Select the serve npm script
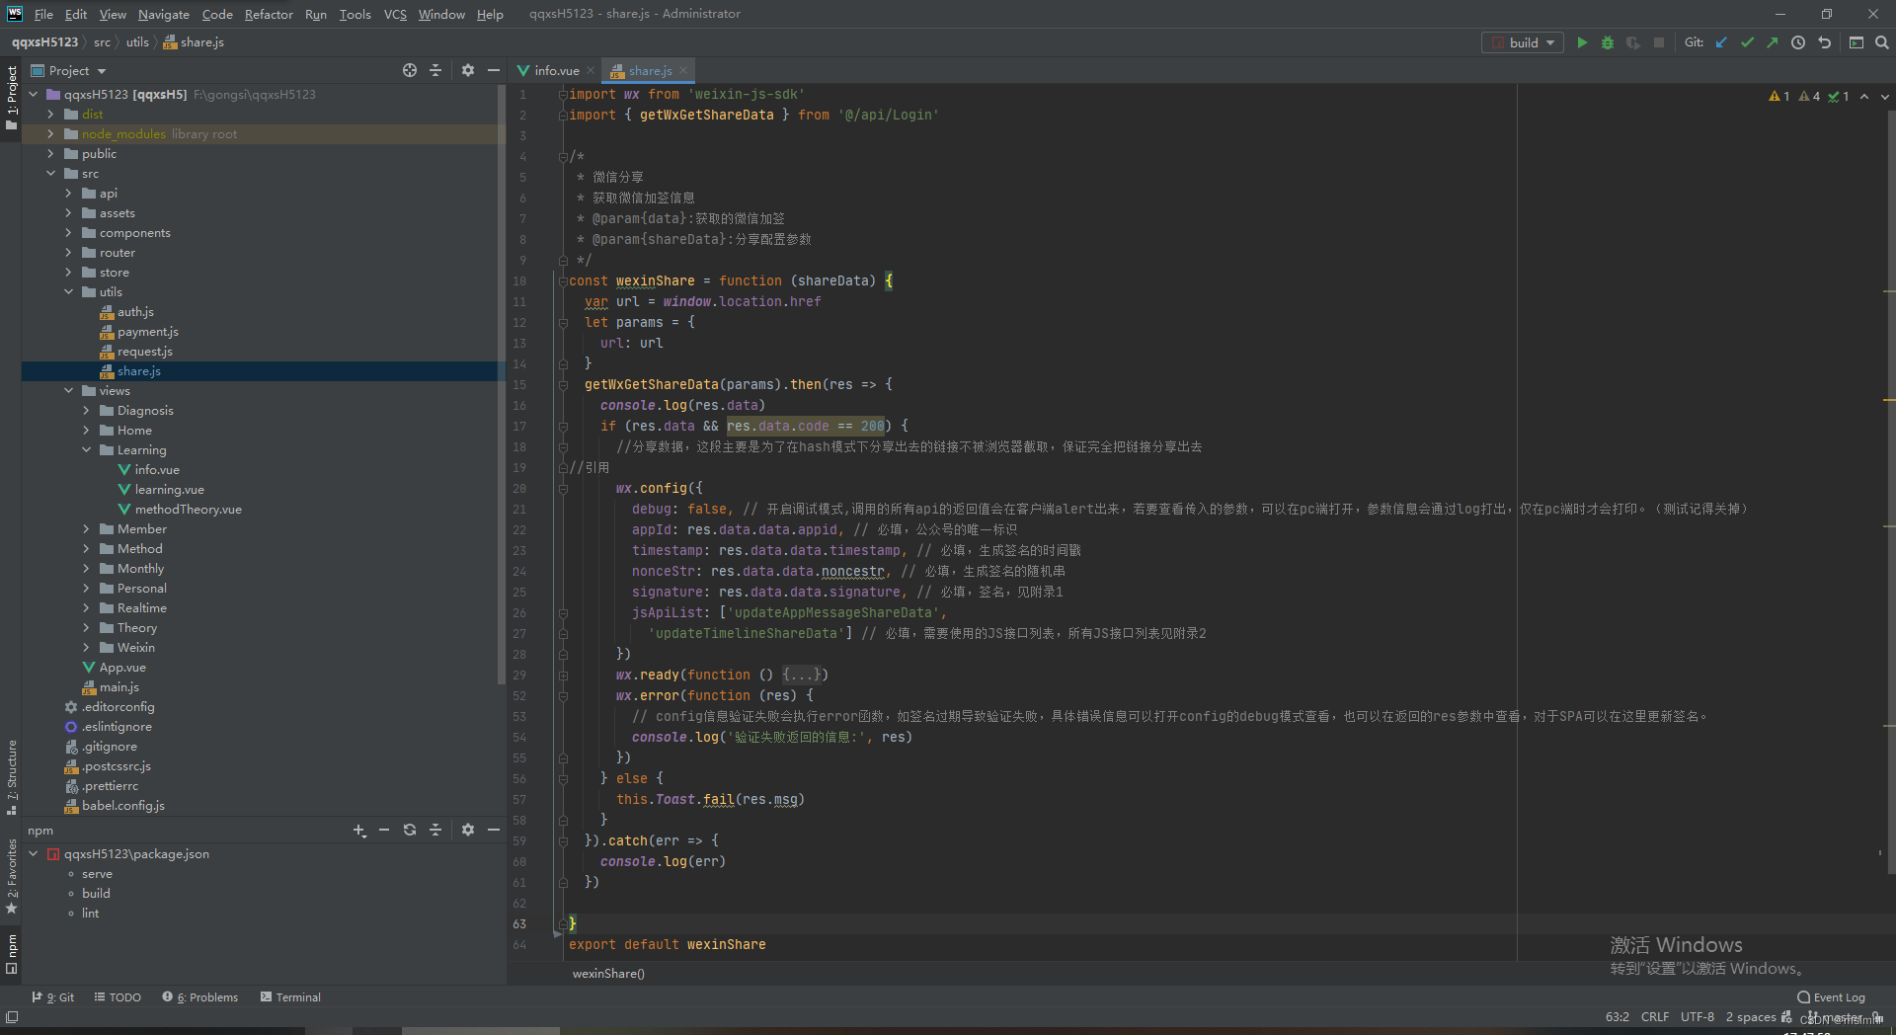The width and height of the screenshot is (1896, 1035). (97, 873)
